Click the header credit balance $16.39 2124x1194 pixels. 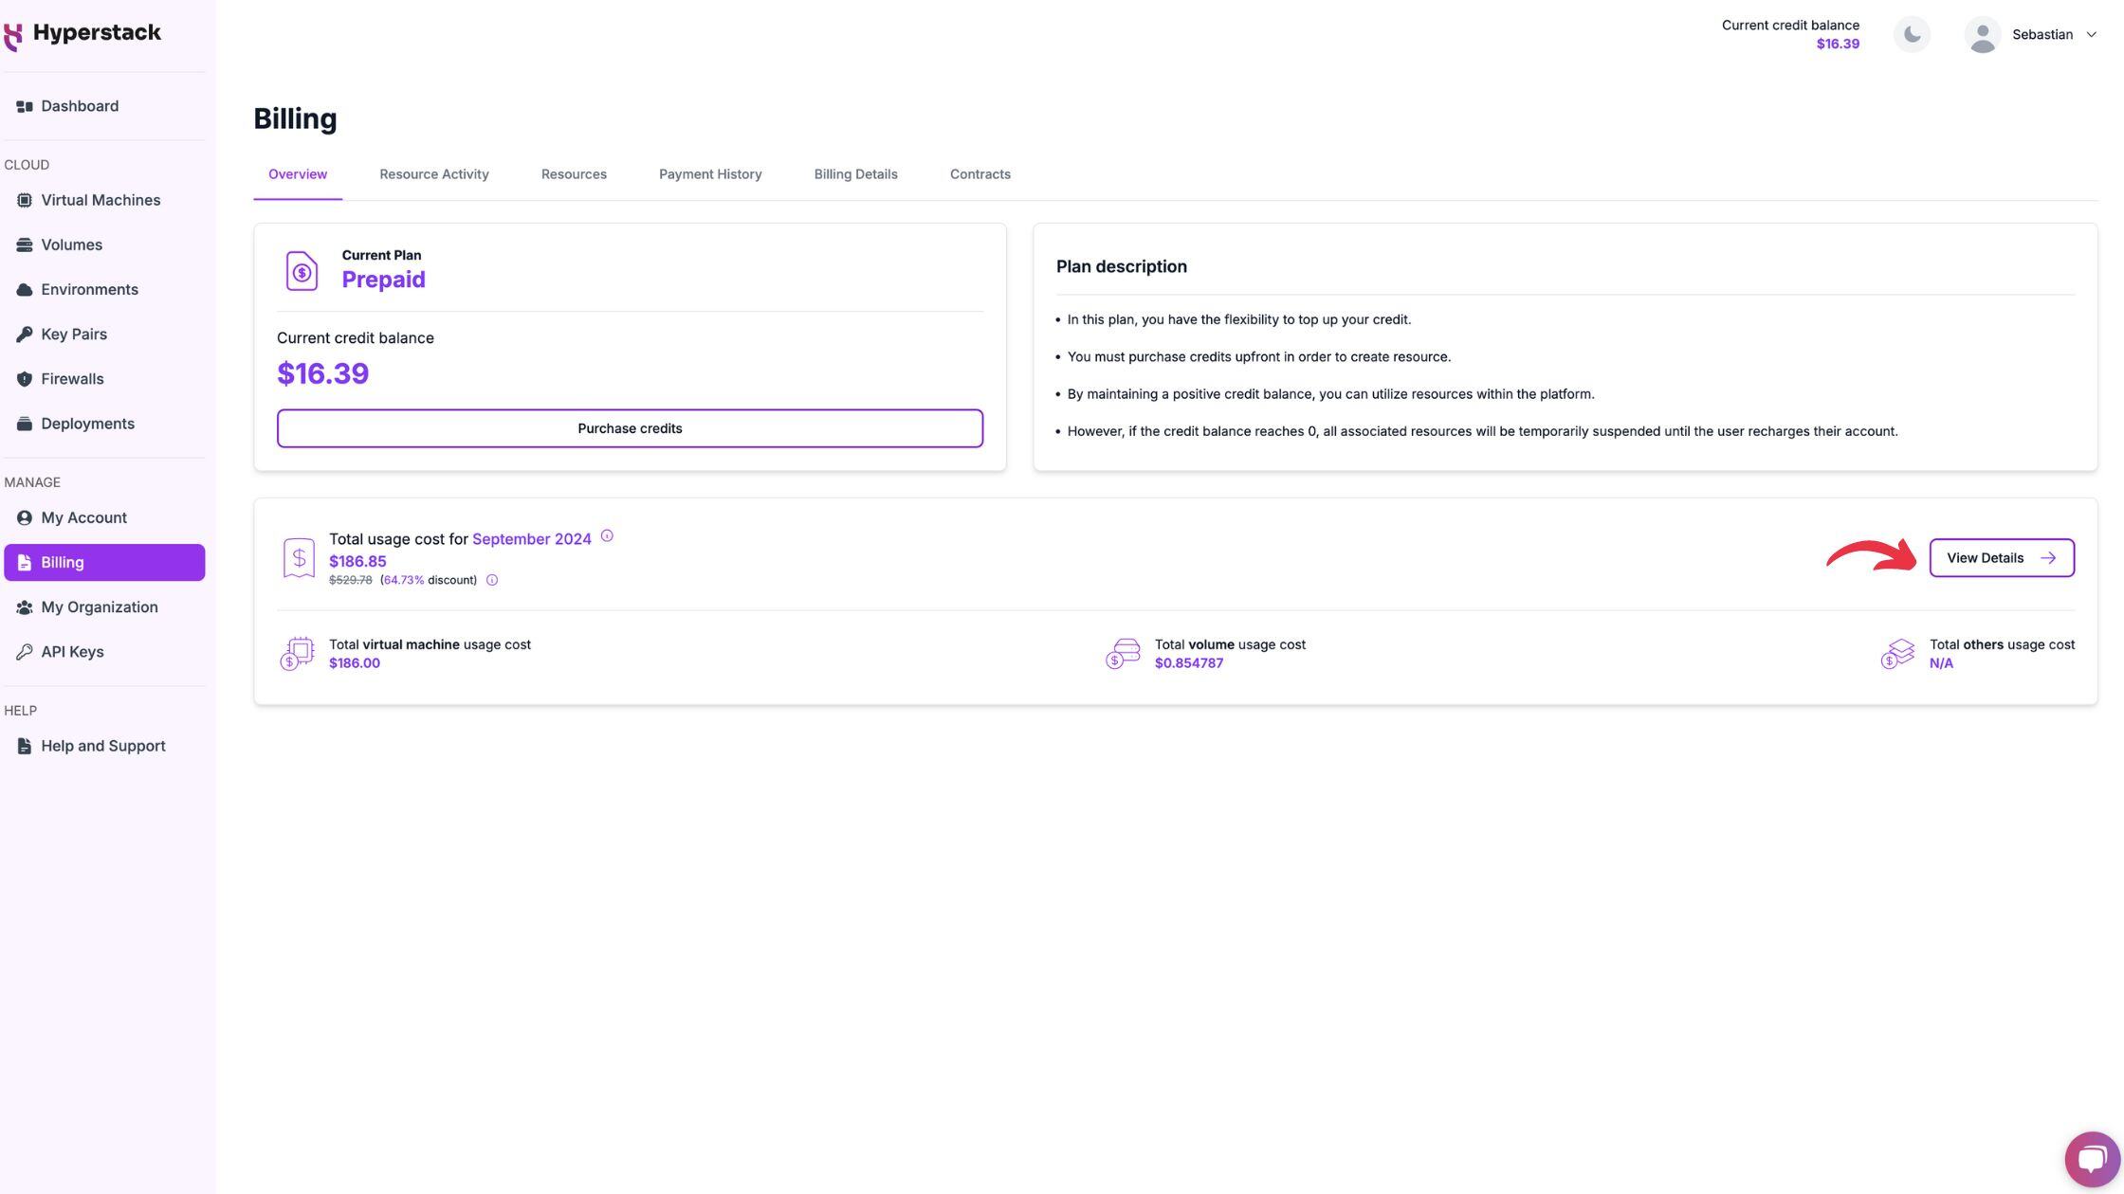(1838, 45)
